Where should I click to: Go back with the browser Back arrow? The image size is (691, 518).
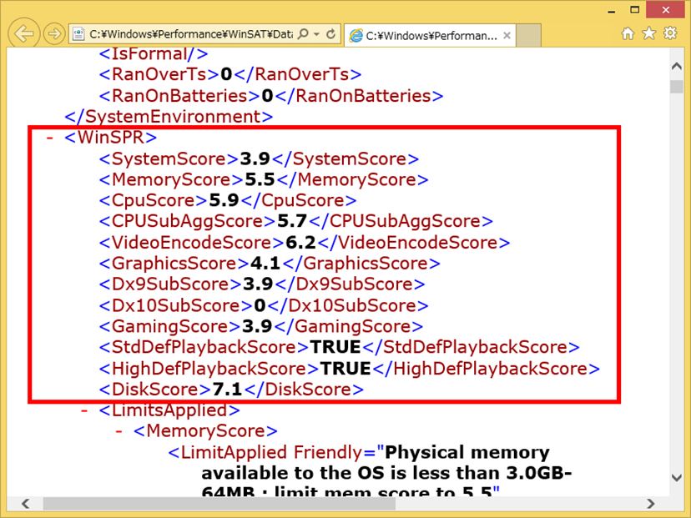point(24,33)
